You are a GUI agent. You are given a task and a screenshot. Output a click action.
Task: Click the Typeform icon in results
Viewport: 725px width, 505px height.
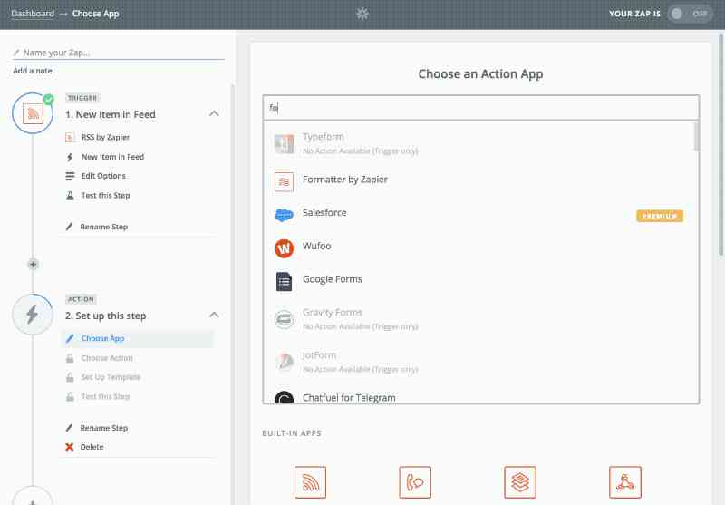click(284, 144)
